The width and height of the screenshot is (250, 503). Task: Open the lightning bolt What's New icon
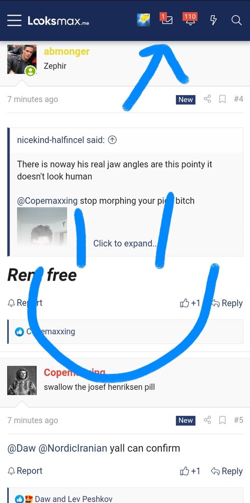[x=213, y=21]
